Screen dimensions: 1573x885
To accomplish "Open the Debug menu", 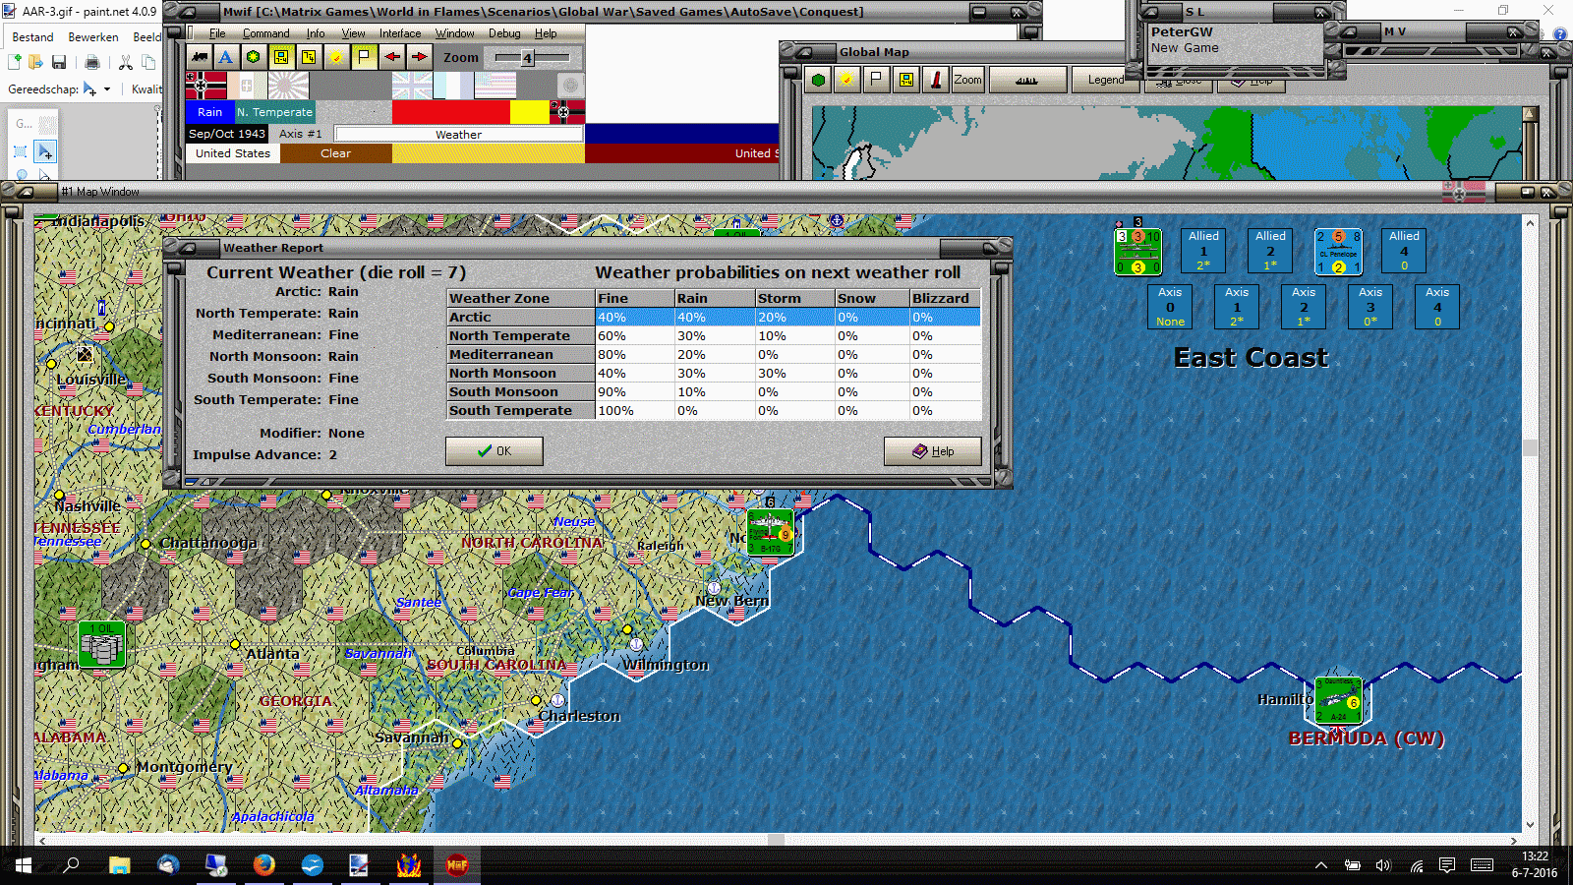I will [504, 33].
